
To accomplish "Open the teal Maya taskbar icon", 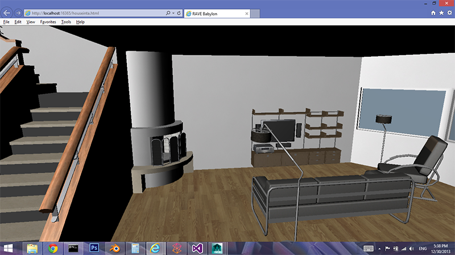I will click(x=217, y=248).
